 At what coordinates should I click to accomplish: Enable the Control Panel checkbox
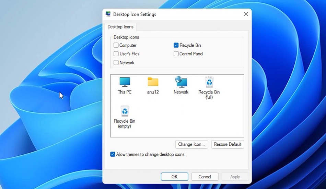pyautogui.click(x=176, y=54)
